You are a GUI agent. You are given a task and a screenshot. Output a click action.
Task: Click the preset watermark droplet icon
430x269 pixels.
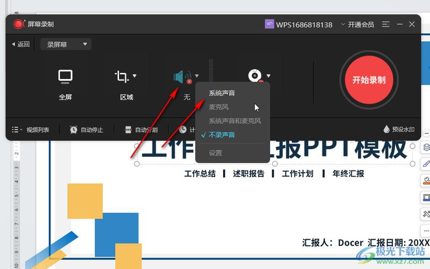click(386, 129)
